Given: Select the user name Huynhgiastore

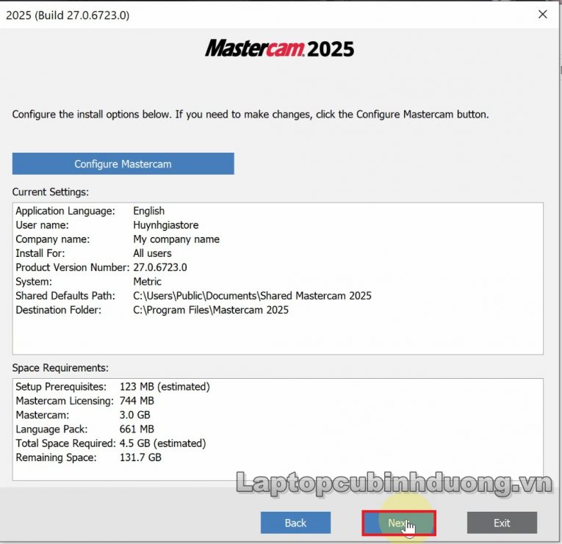Looking at the screenshot, I should point(165,225).
